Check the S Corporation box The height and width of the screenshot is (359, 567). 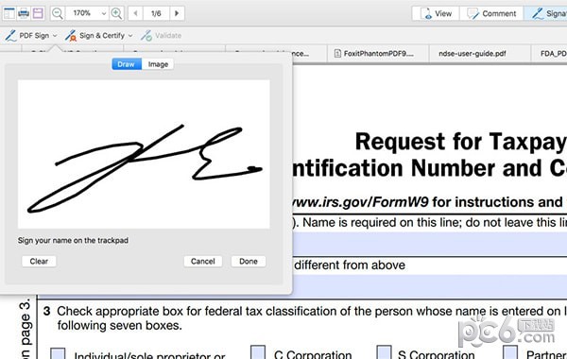click(x=384, y=352)
